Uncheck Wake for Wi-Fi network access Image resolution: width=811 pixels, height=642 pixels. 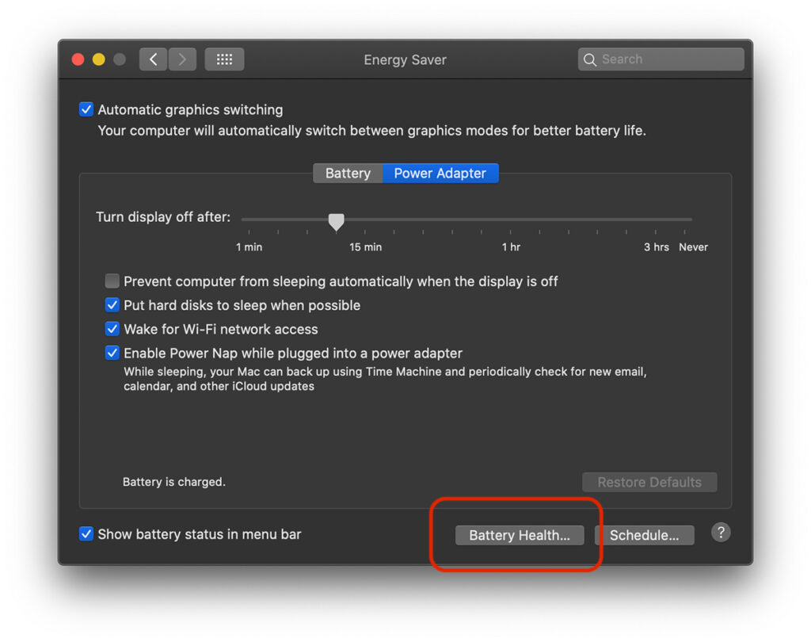(x=112, y=329)
